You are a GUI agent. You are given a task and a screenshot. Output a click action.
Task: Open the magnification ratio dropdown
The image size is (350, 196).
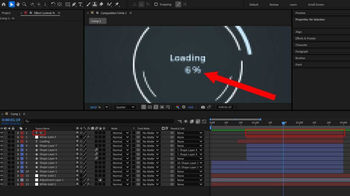click(x=107, y=107)
